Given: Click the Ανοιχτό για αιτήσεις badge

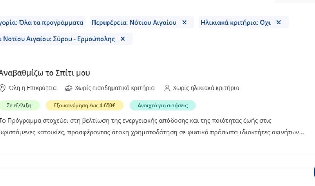Looking at the screenshot, I should tap(163, 105).
